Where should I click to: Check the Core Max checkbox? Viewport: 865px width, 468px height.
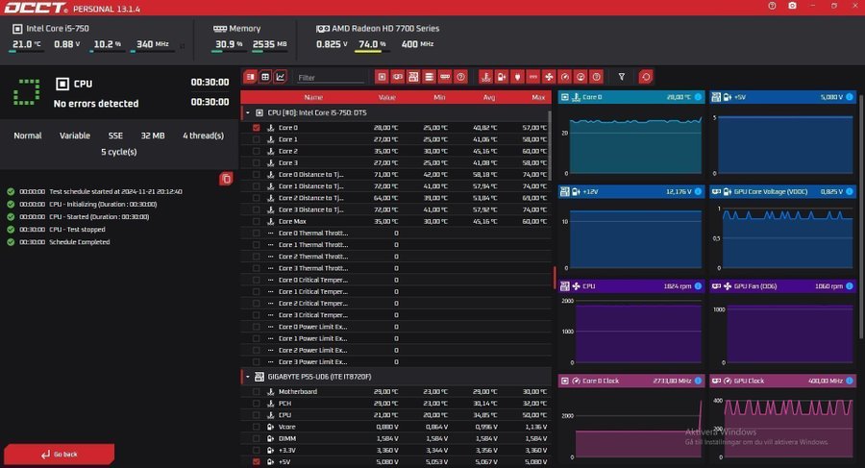click(256, 221)
